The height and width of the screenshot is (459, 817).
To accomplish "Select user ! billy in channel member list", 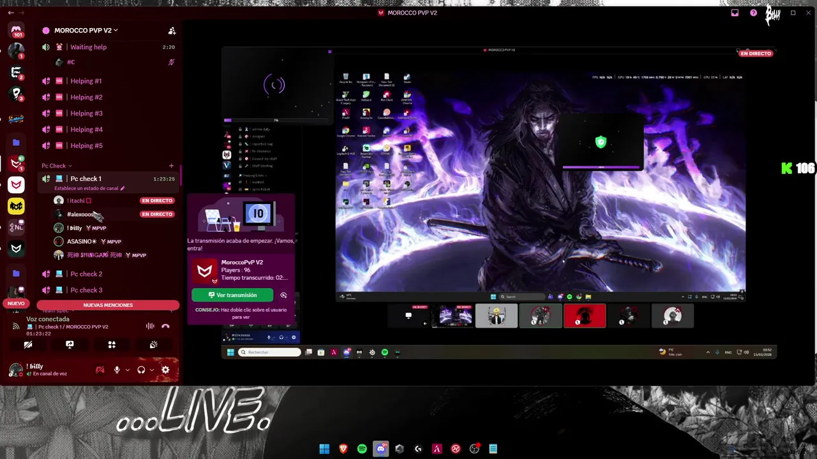I will click(x=80, y=228).
